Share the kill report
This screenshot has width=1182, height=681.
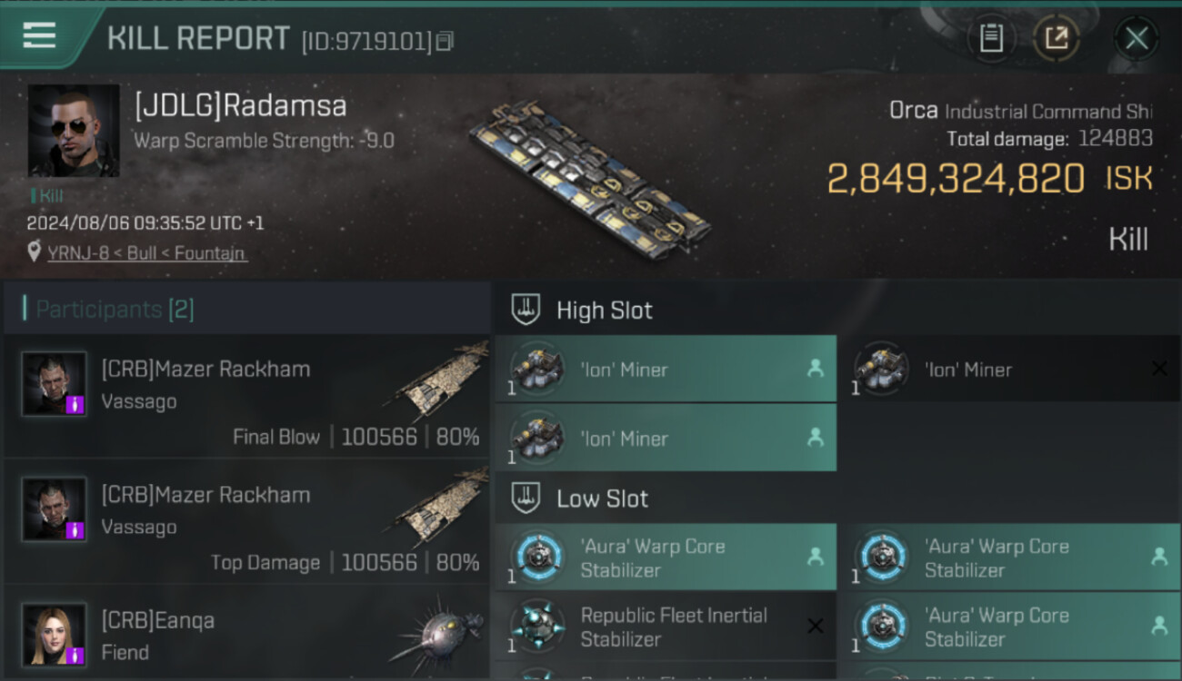pos(1056,38)
